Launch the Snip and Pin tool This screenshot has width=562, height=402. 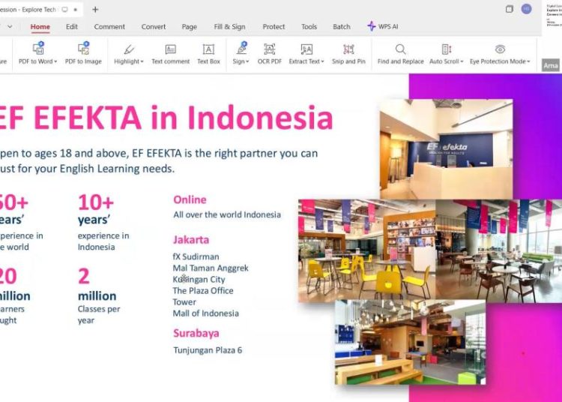coord(348,54)
